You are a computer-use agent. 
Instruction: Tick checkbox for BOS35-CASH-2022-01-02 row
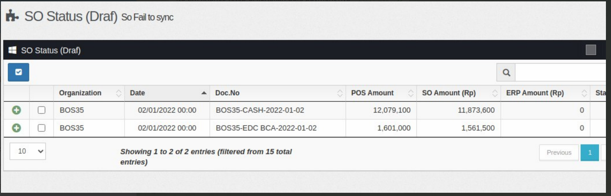tap(42, 110)
